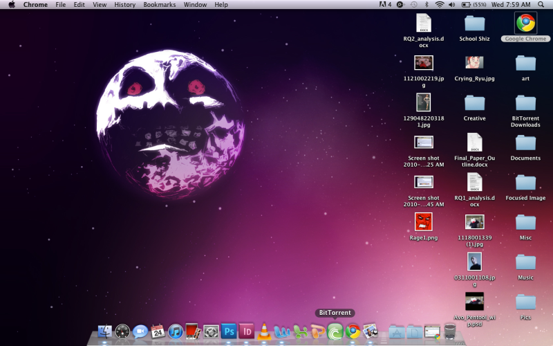Viewport: 553px width, 346px height.
Task: Open Photo Booth in the Dock
Action: click(193, 332)
